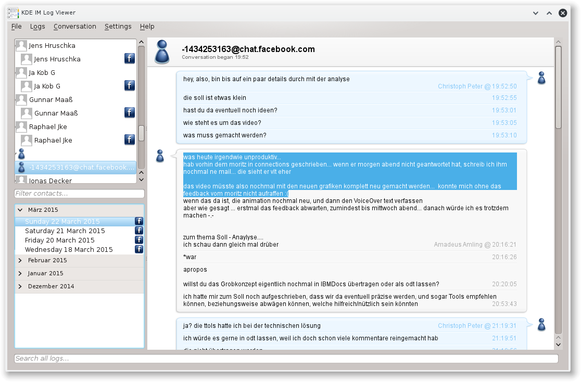The width and height of the screenshot is (581, 382).
Task: Click message 'was muss gemacht werden?'
Action: tap(224, 135)
